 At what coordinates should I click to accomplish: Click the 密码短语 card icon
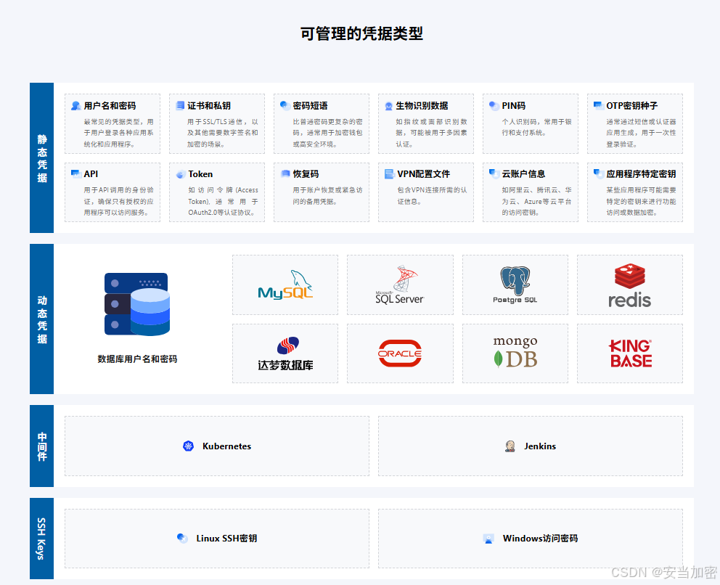(285, 106)
